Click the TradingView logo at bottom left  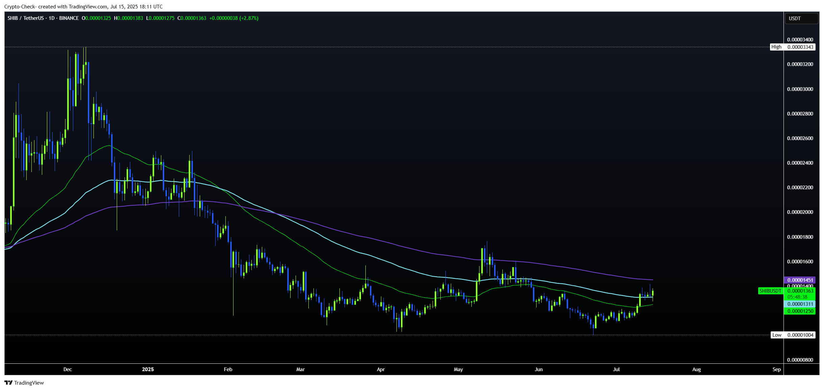pos(24,383)
